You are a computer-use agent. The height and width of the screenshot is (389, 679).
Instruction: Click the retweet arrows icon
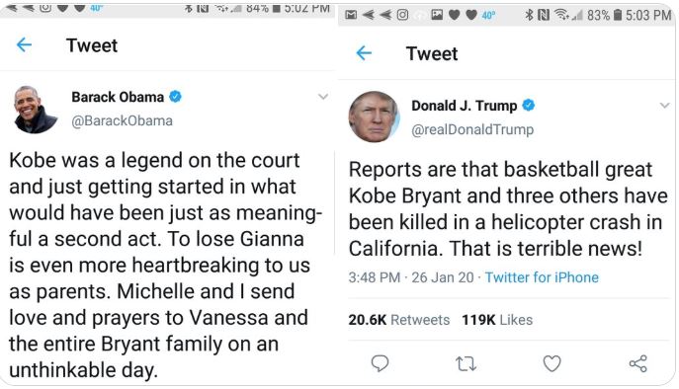tap(466, 364)
